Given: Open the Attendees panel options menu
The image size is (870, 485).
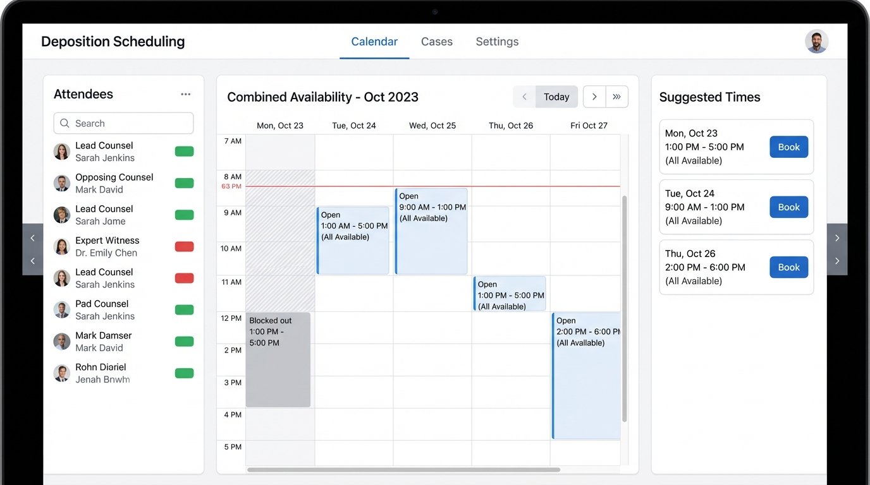Looking at the screenshot, I should (185, 93).
